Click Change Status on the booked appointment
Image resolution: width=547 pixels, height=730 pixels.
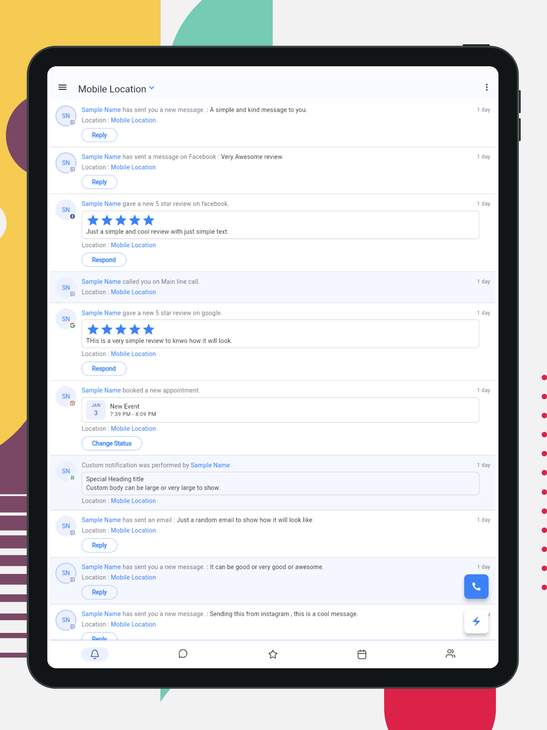[x=112, y=443]
